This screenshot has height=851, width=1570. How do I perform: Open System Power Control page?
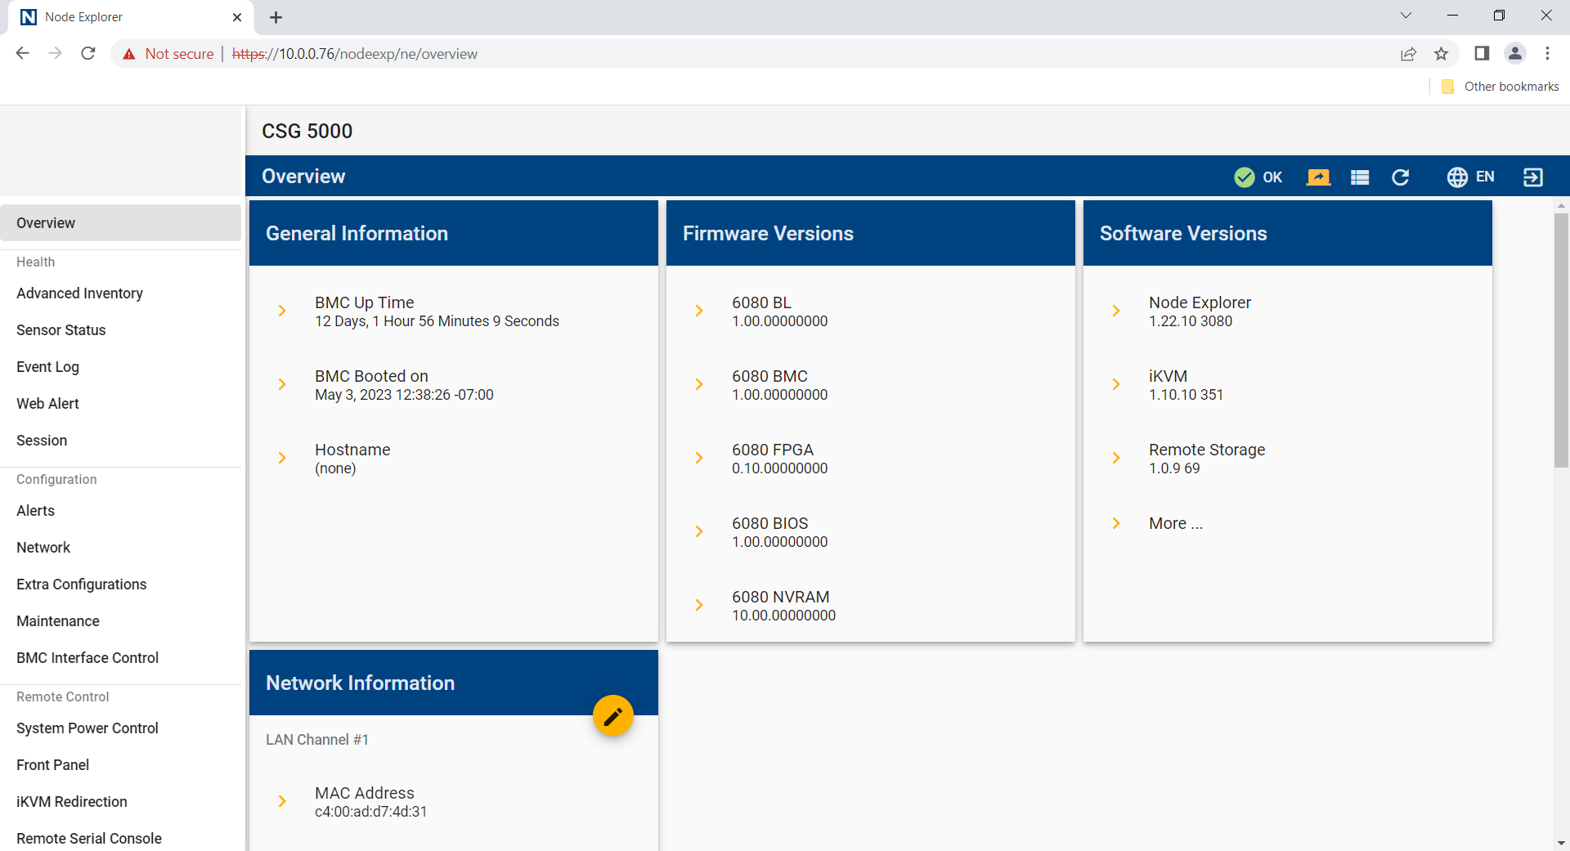[121, 728]
